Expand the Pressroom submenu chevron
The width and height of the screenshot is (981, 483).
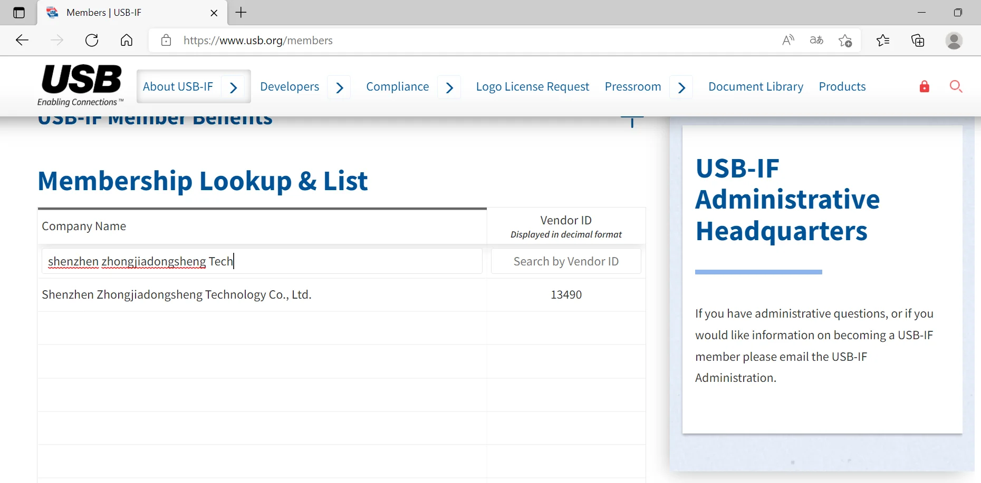(681, 87)
